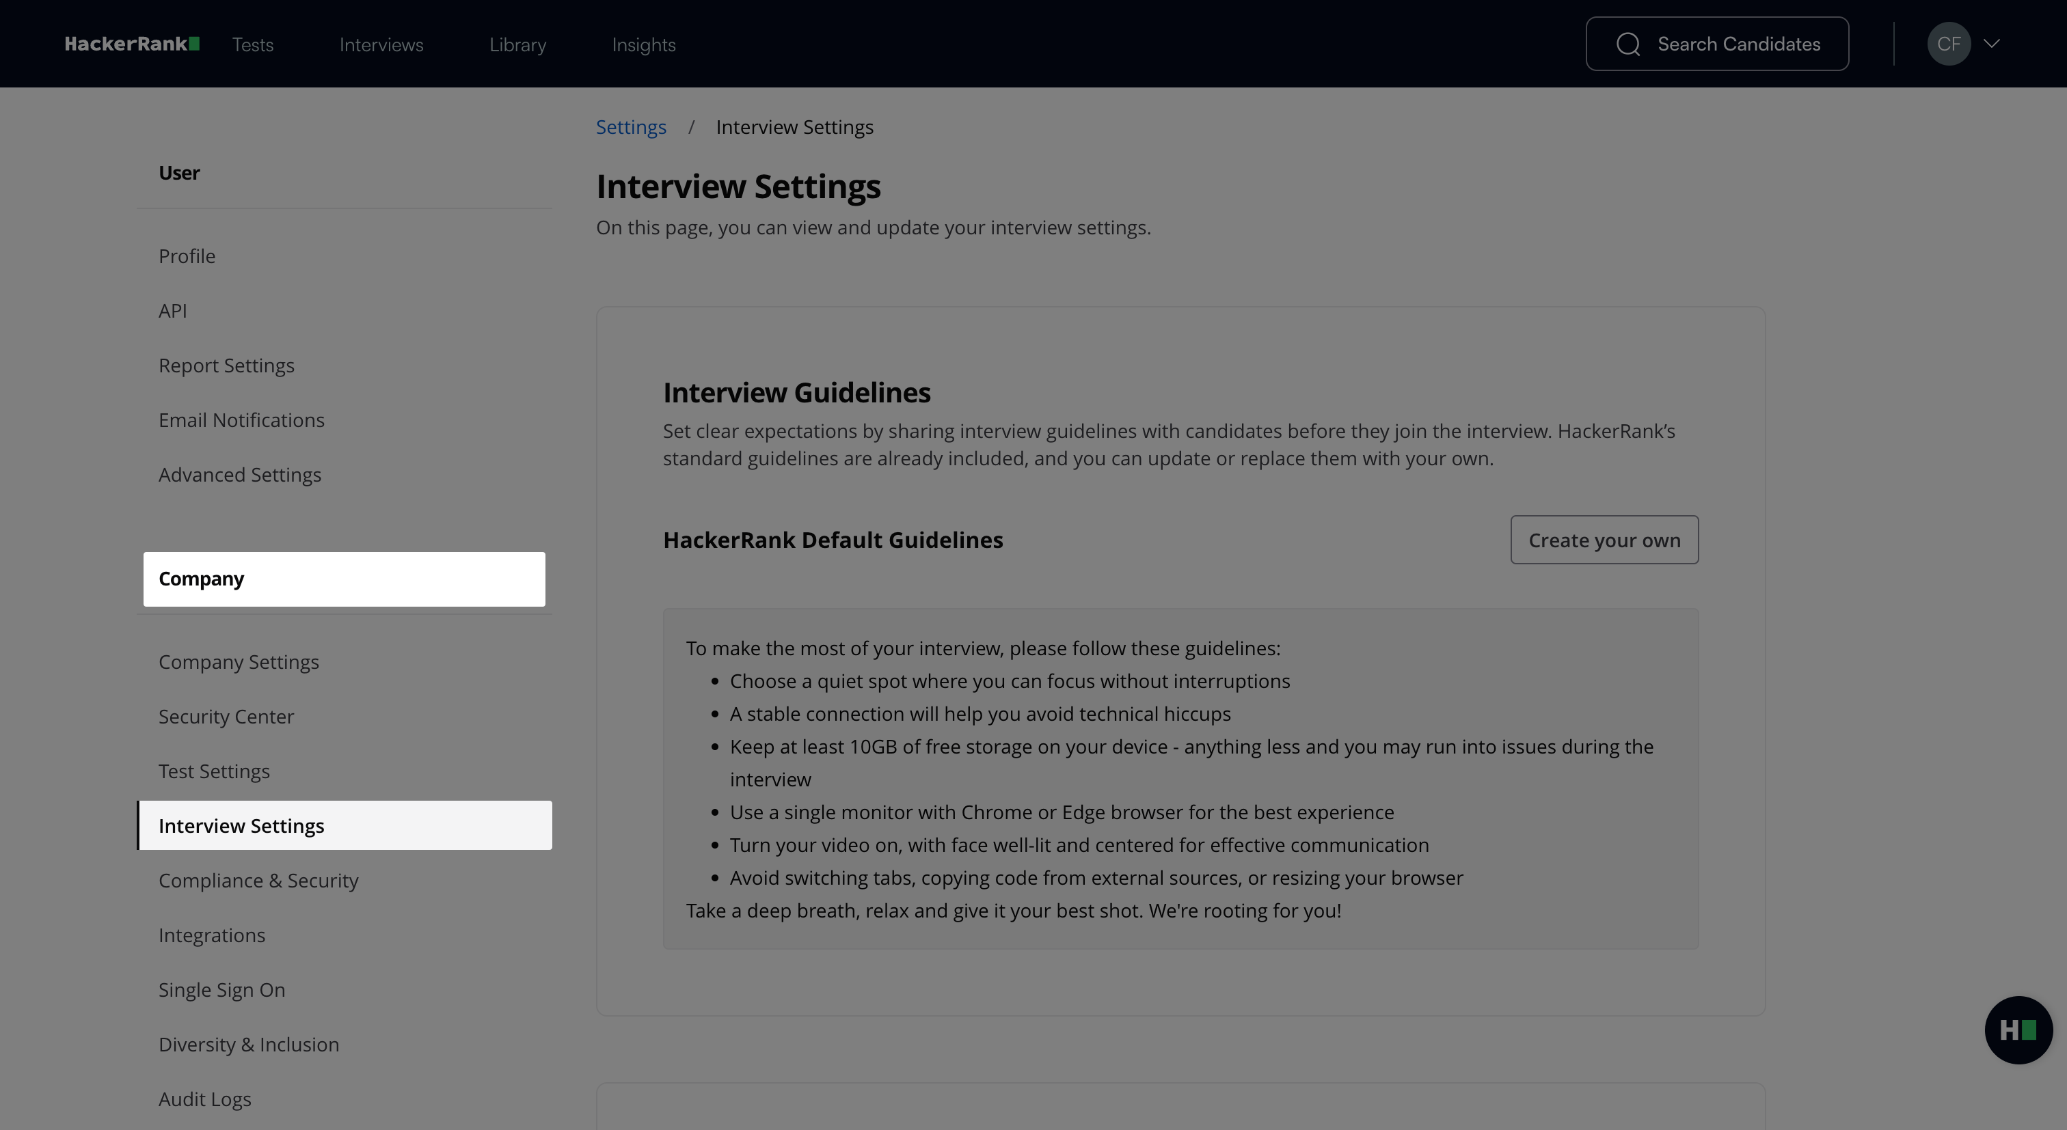Click the turn your video on guideline

1079,845
